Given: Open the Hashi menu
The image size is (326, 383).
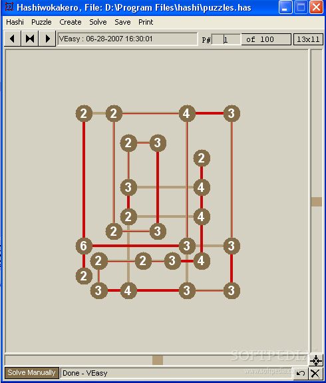Looking at the screenshot, I should (15, 22).
